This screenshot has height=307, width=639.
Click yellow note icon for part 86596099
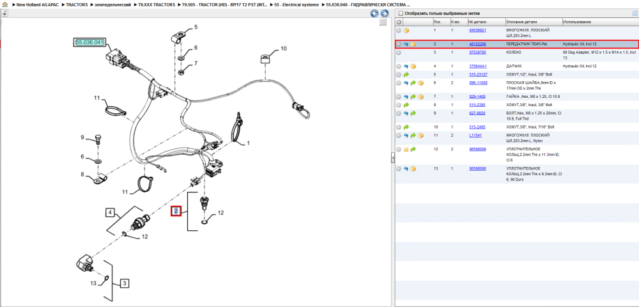[x=406, y=149]
